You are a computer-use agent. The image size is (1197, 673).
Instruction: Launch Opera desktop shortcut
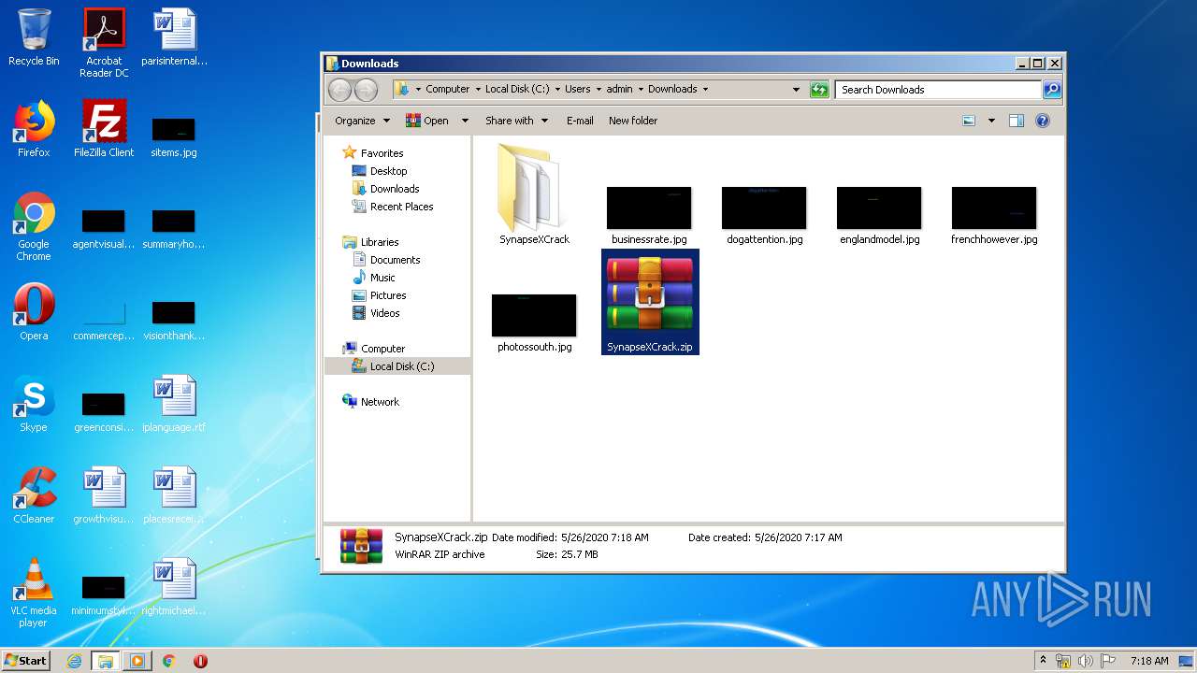click(x=34, y=312)
